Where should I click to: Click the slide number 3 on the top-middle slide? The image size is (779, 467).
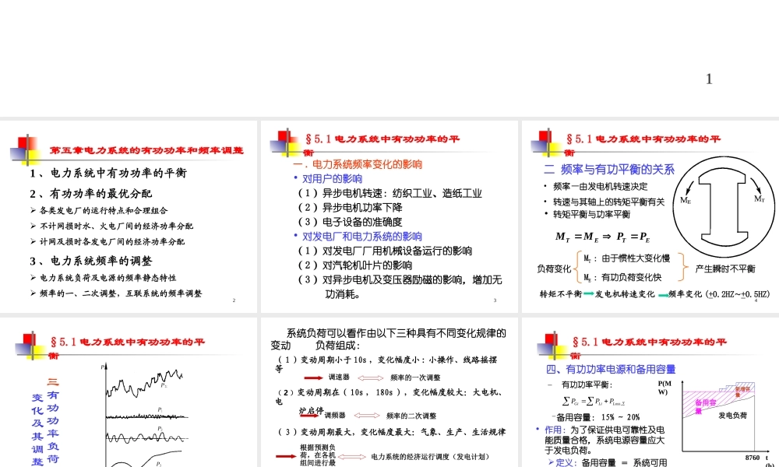coord(495,299)
